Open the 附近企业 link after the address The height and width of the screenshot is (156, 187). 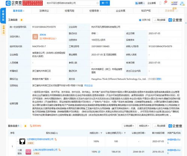click(x=88, y=85)
